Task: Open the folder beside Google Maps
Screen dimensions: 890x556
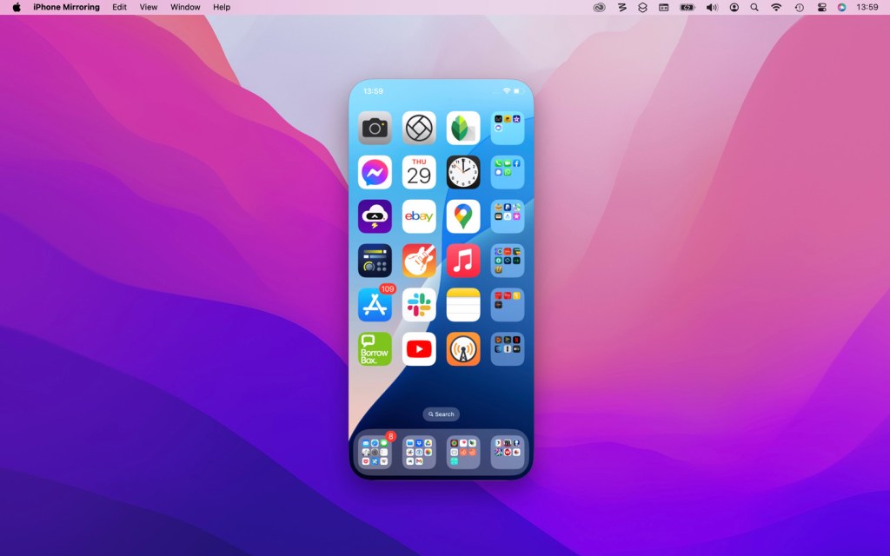Action: [x=508, y=216]
